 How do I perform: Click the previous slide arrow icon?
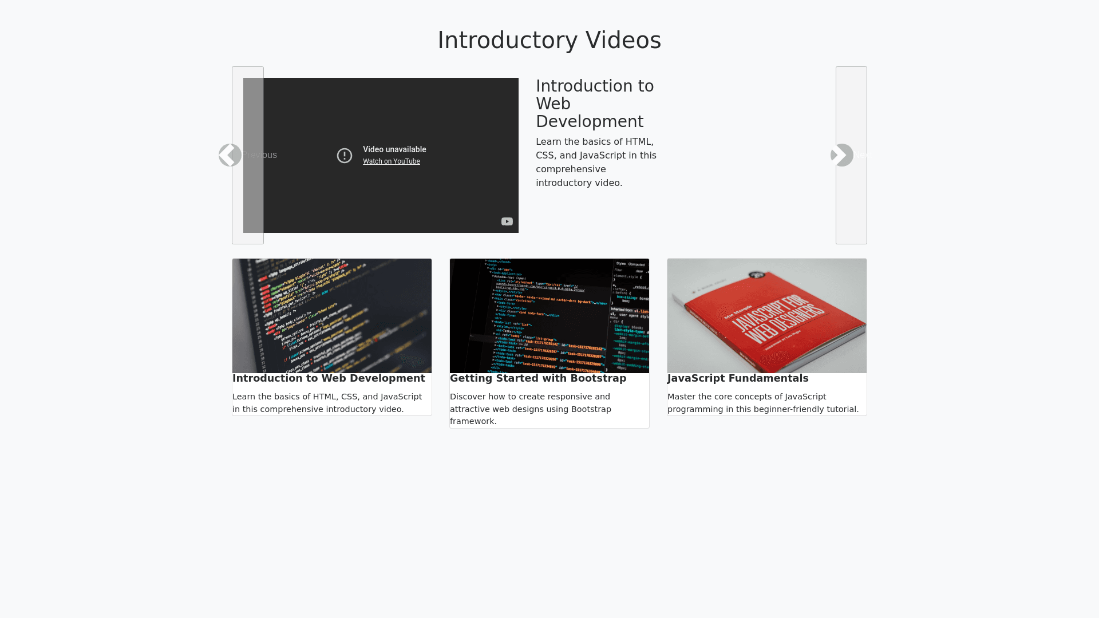(x=230, y=155)
